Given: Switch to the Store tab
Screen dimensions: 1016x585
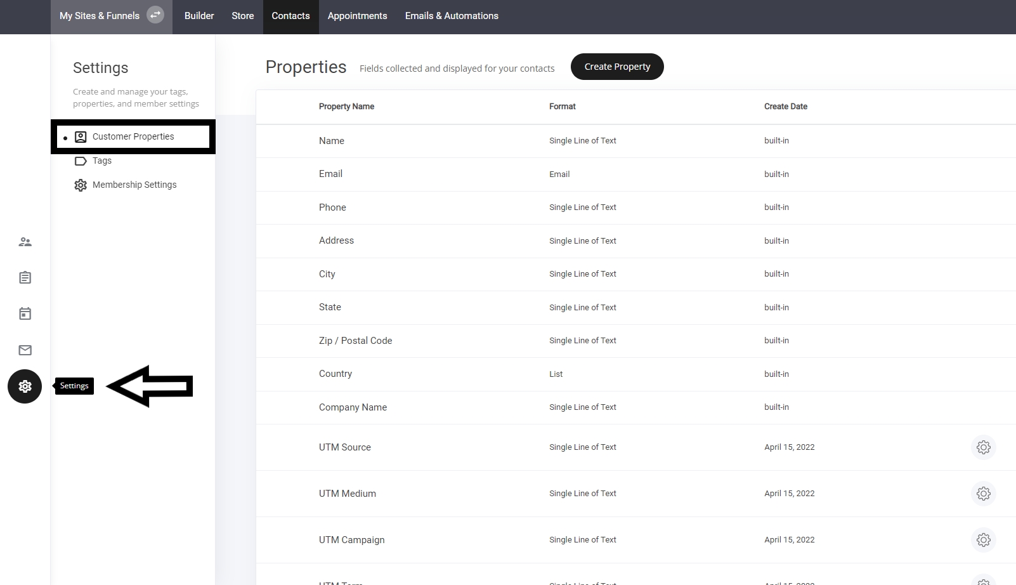Looking at the screenshot, I should 242,16.
